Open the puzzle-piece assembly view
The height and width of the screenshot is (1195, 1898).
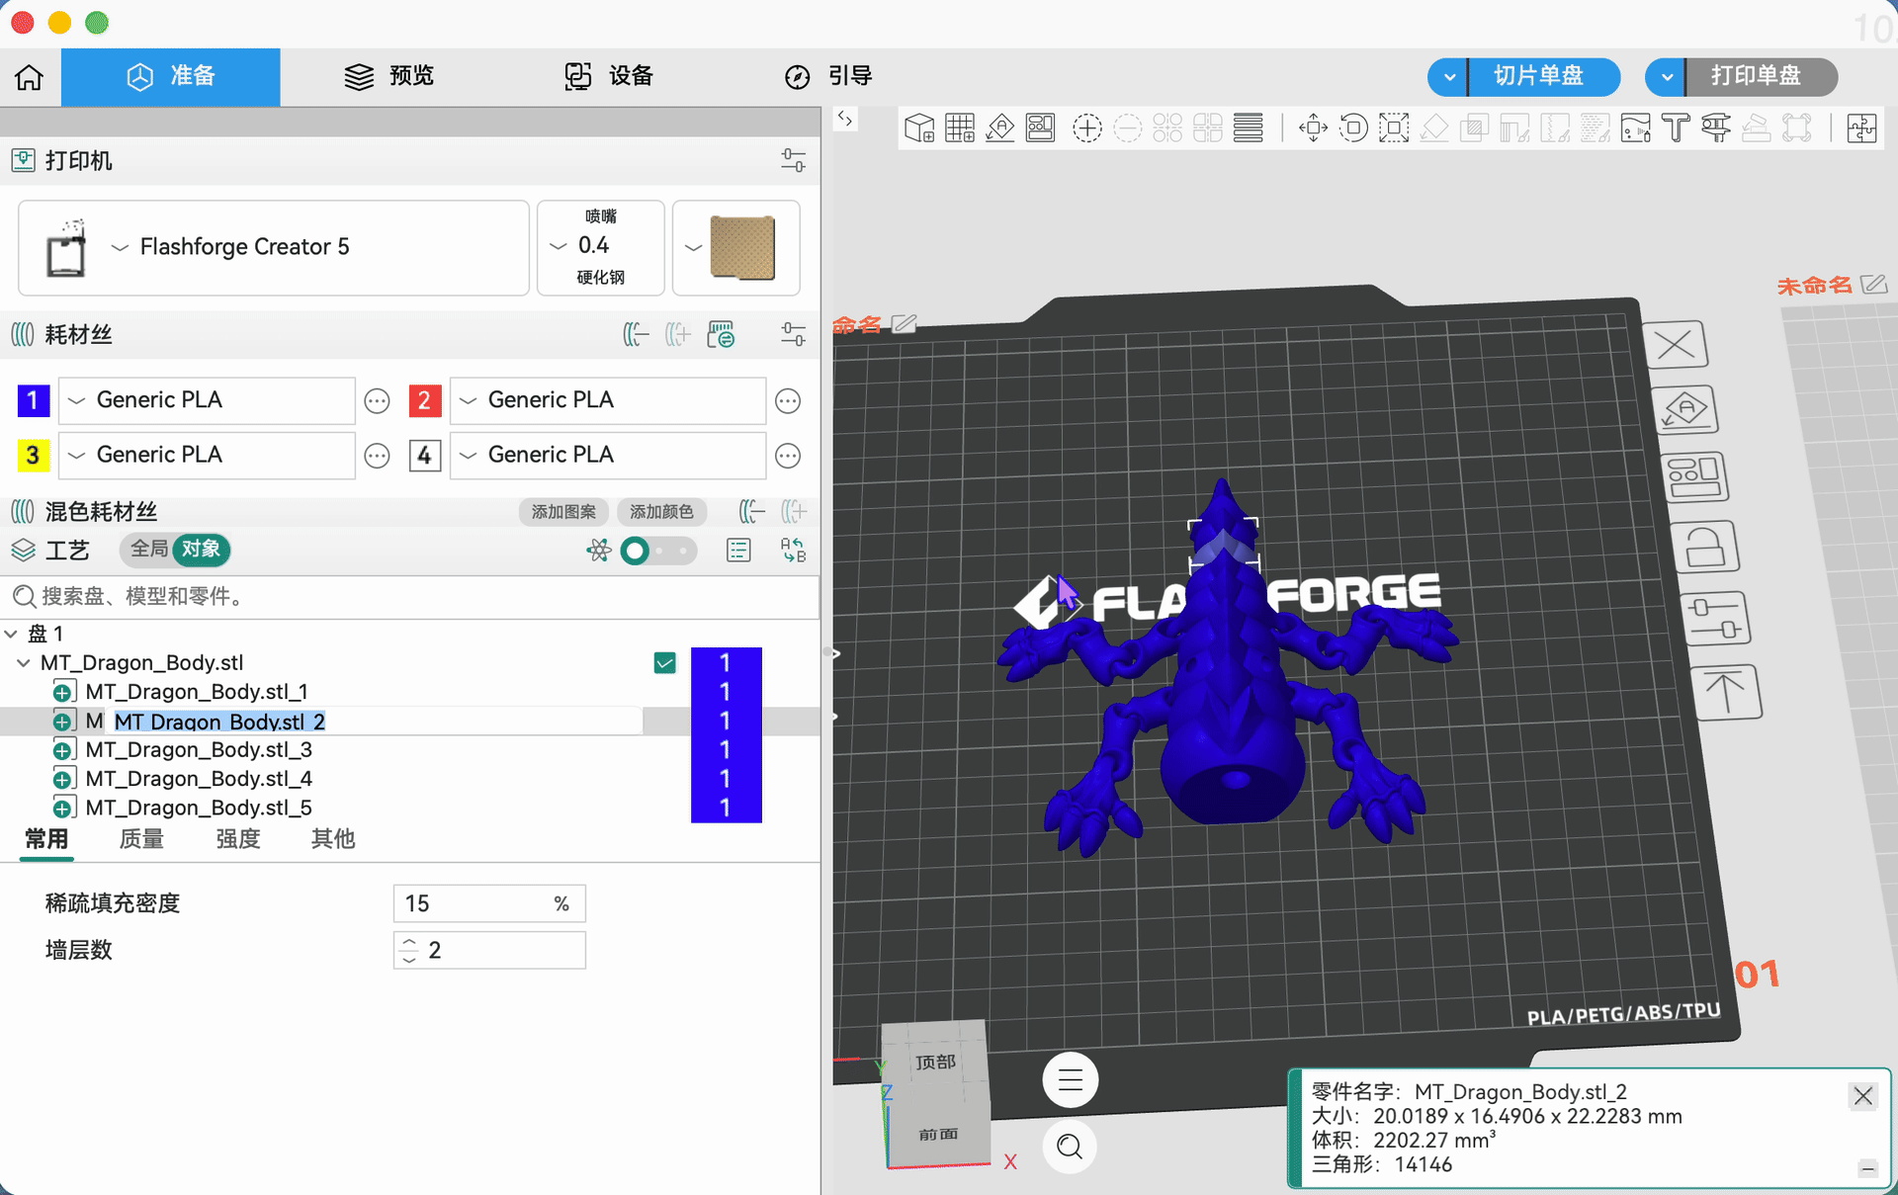point(1861,128)
